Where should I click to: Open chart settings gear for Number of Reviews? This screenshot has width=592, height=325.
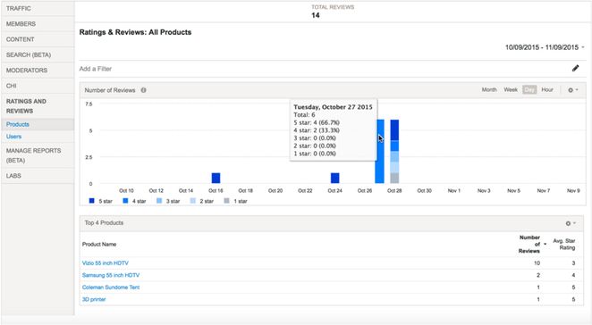(x=572, y=90)
